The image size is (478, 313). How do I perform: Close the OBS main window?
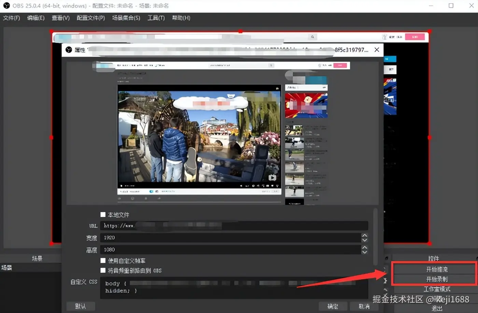pos(471,5)
